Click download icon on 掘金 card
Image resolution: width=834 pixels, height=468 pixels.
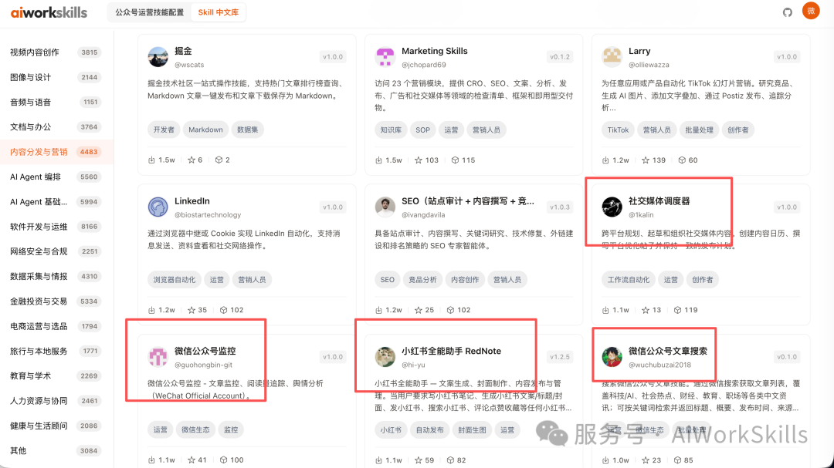pos(151,160)
